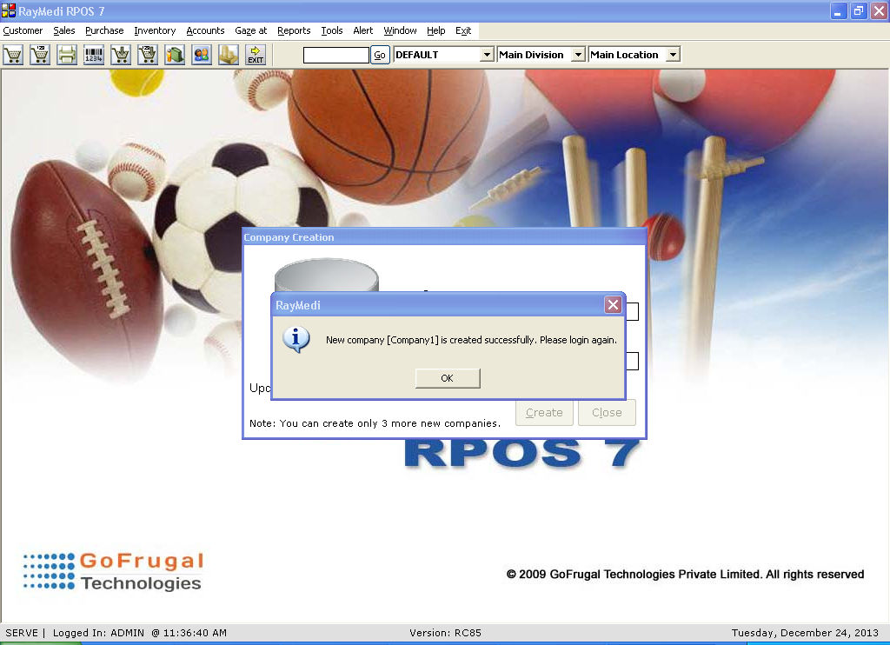Click the plain shopping cart toolbar icon
The width and height of the screenshot is (890, 645).
click(13, 55)
